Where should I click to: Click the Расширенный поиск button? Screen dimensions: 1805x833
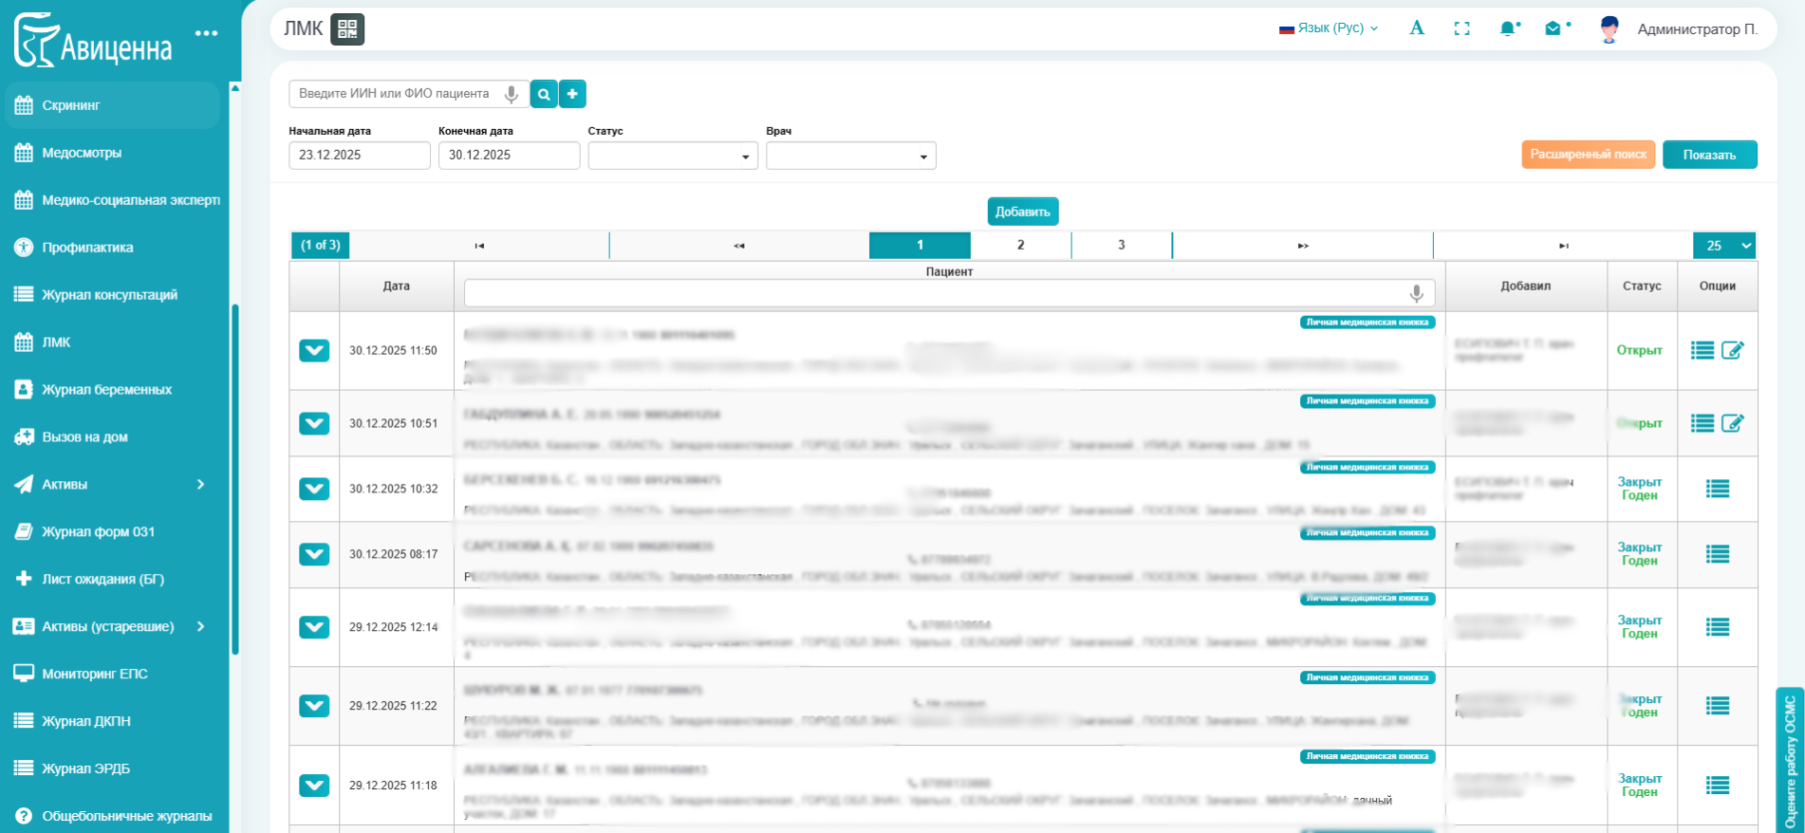[1588, 155]
